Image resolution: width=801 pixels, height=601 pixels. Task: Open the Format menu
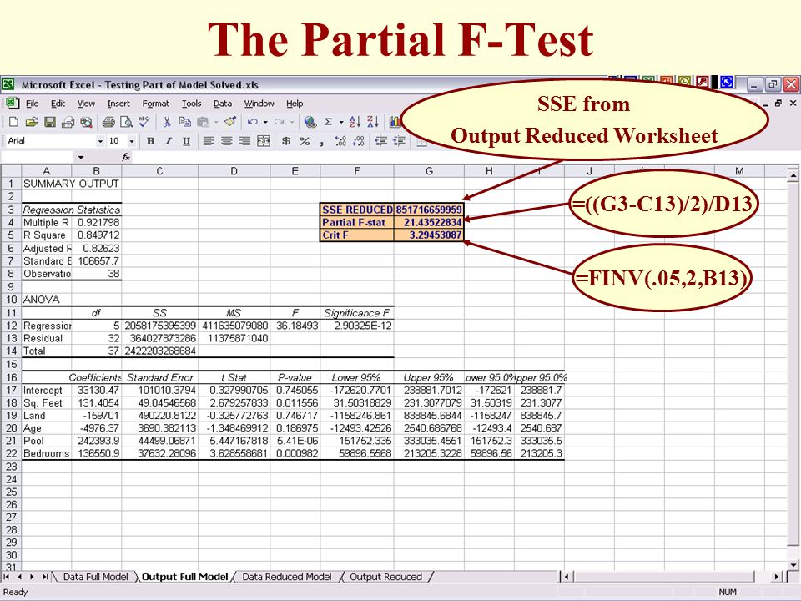click(x=155, y=104)
